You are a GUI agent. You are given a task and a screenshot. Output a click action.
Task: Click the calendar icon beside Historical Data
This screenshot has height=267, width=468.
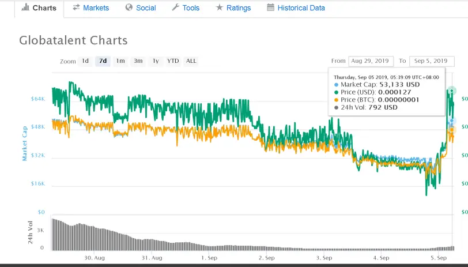270,7
